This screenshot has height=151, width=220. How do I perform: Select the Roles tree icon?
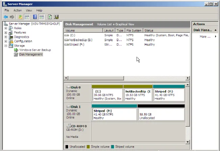11,28
